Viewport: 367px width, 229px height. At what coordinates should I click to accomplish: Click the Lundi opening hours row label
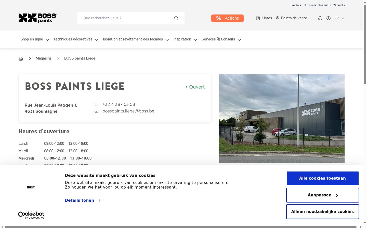click(x=23, y=144)
